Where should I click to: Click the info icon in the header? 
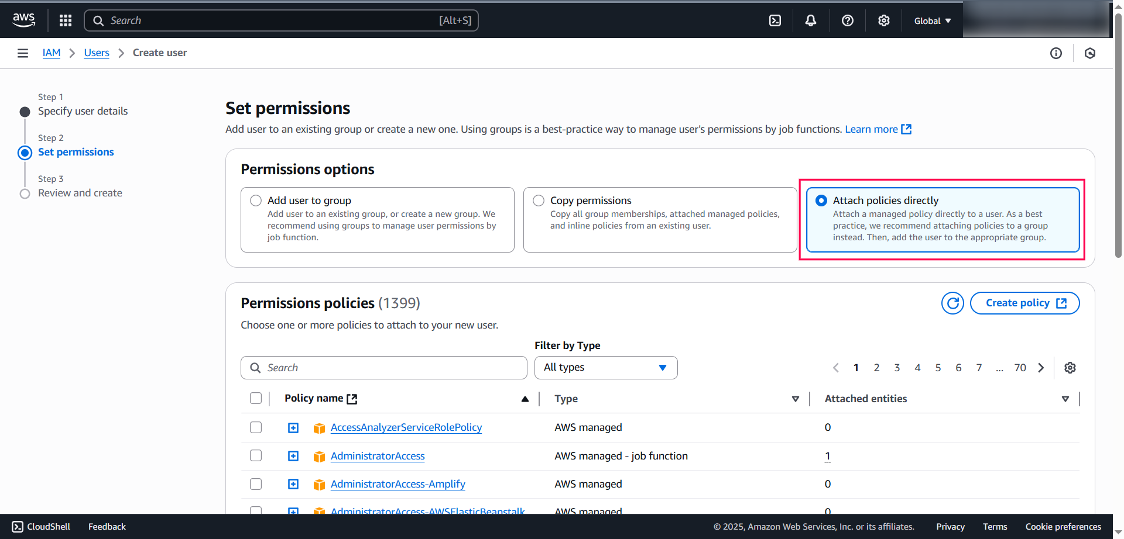pyautogui.click(x=1056, y=53)
